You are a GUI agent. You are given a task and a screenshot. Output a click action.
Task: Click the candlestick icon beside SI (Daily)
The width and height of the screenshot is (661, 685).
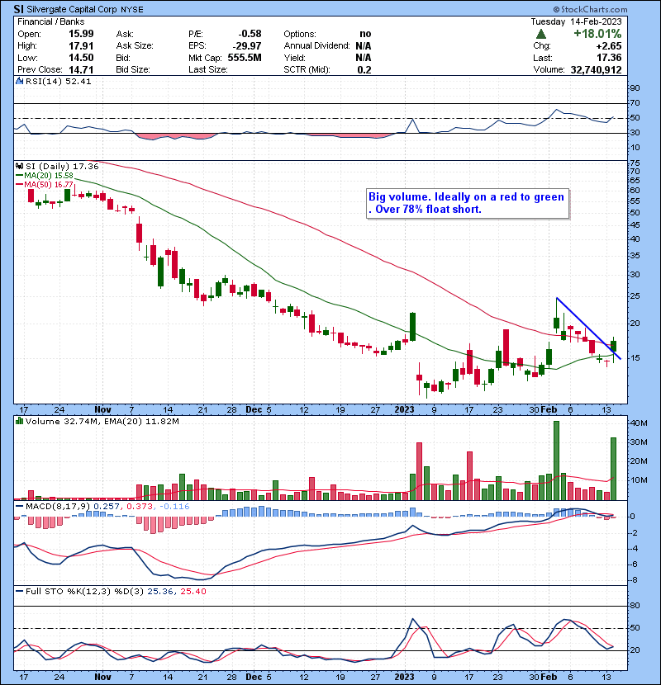(19, 167)
